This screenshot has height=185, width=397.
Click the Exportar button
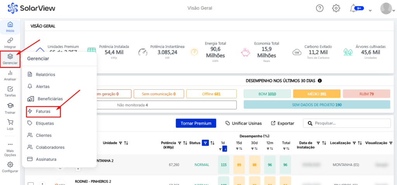click(283, 123)
